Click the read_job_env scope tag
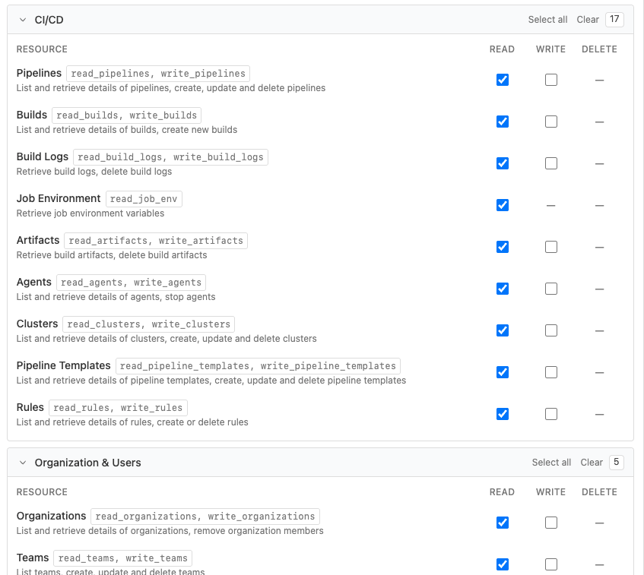The image size is (644, 575). [x=144, y=199]
